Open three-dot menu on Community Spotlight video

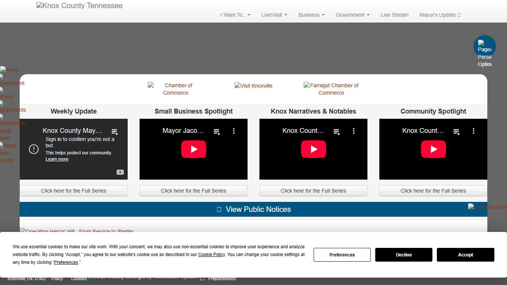click(x=473, y=131)
